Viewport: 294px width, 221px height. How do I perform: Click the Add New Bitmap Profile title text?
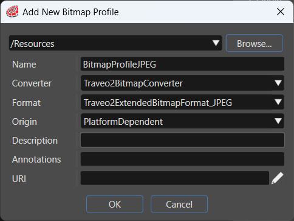click(70, 12)
